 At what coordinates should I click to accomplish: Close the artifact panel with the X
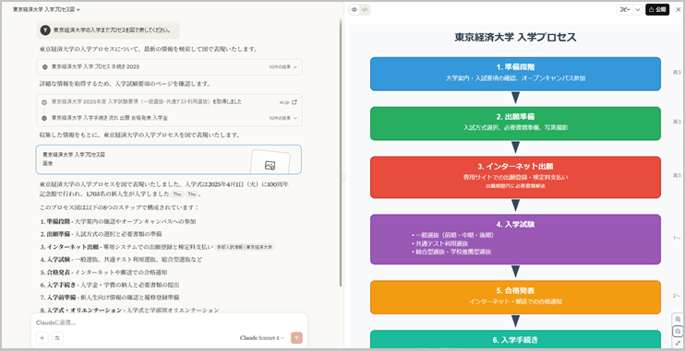(678, 9)
